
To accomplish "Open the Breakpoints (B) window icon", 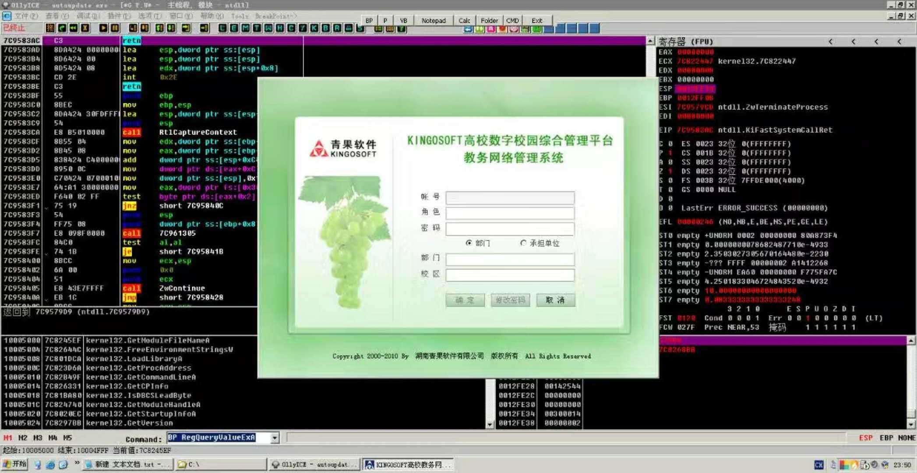I will click(325, 28).
